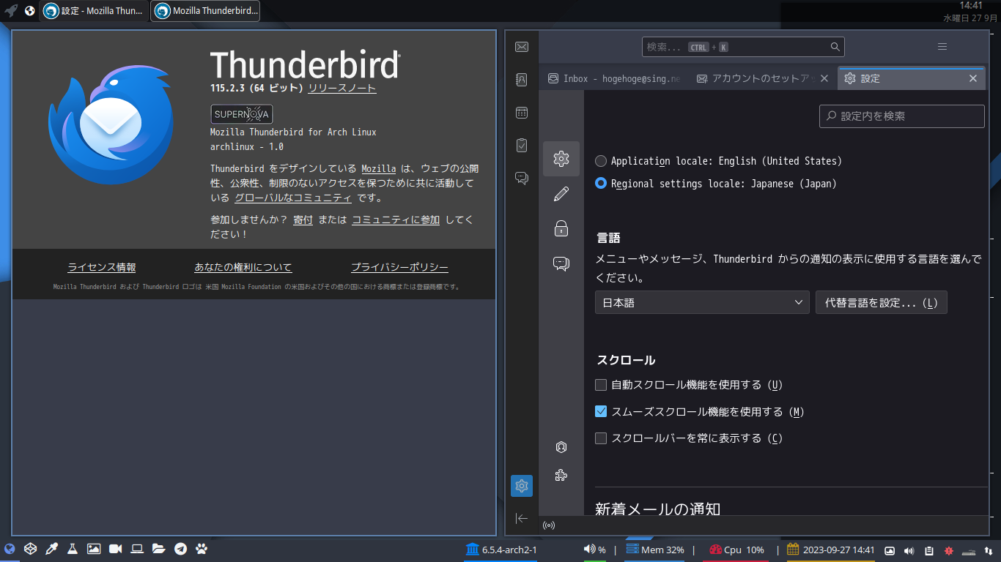Screen dimensions: 1001x562
Task: Select the Chat bubble settings category
Action: pyautogui.click(x=561, y=264)
